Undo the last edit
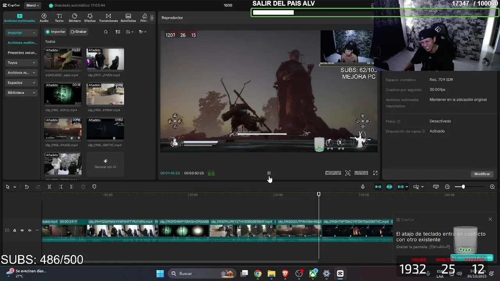 27,187
